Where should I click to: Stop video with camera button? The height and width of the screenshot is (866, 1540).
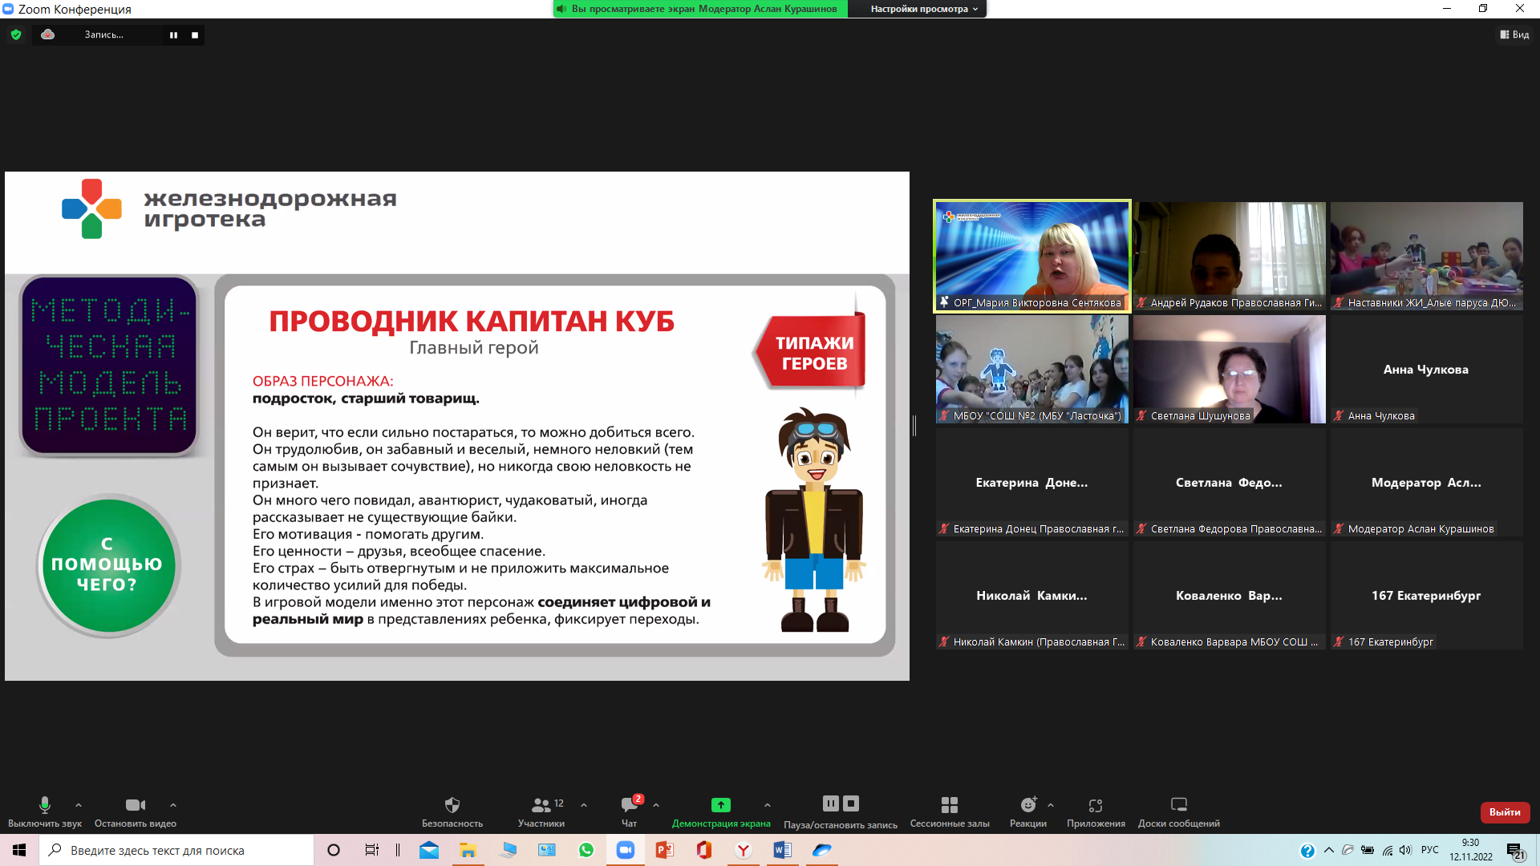pyautogui.click(x=136, y=805)
